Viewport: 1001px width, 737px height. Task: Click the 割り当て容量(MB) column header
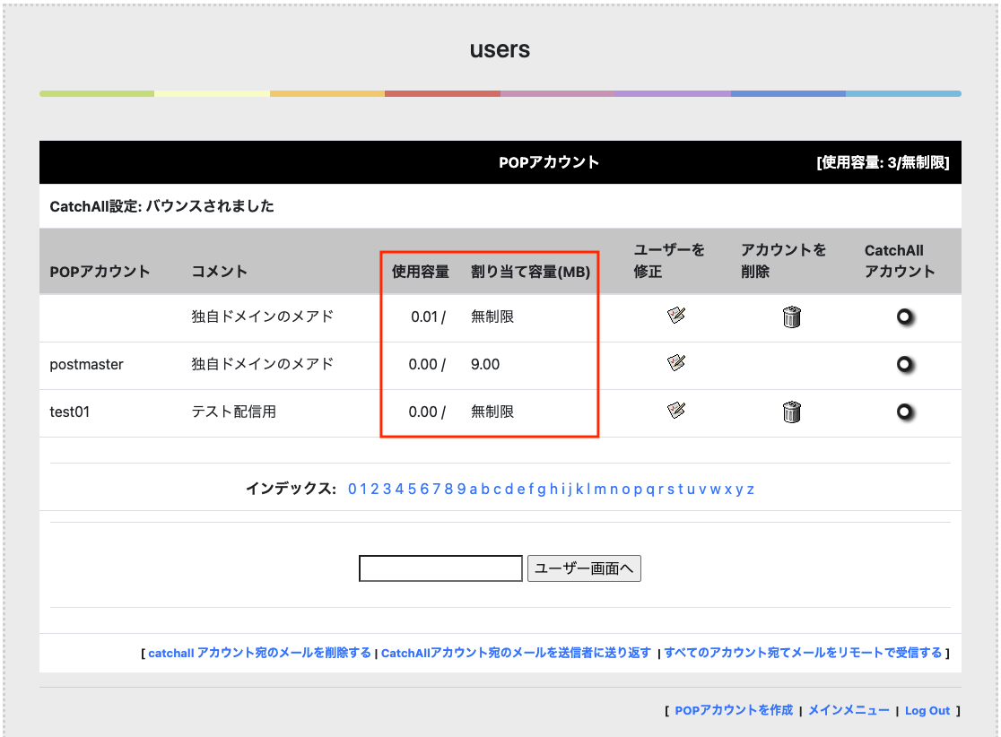point(530,272)
